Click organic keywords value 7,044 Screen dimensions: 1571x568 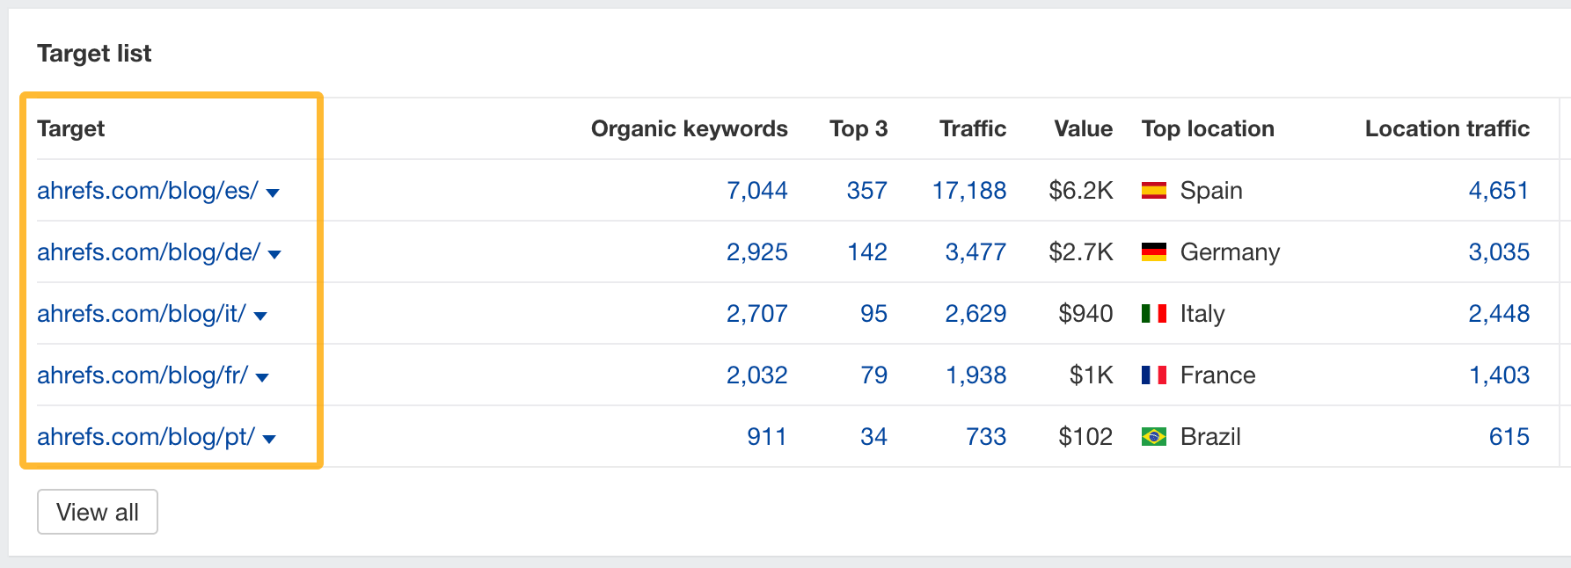[x=756, y=191]
